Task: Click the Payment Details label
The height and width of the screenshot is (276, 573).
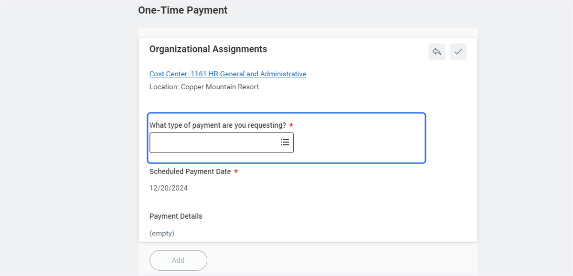Action: 176,216
